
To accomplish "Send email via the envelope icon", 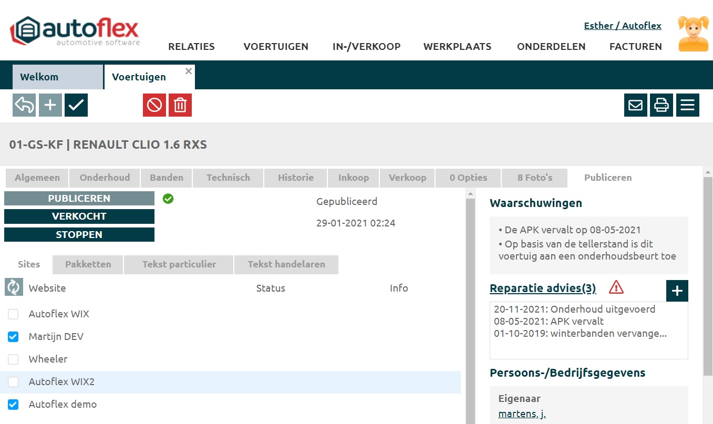I will click(x=636, y=105).
